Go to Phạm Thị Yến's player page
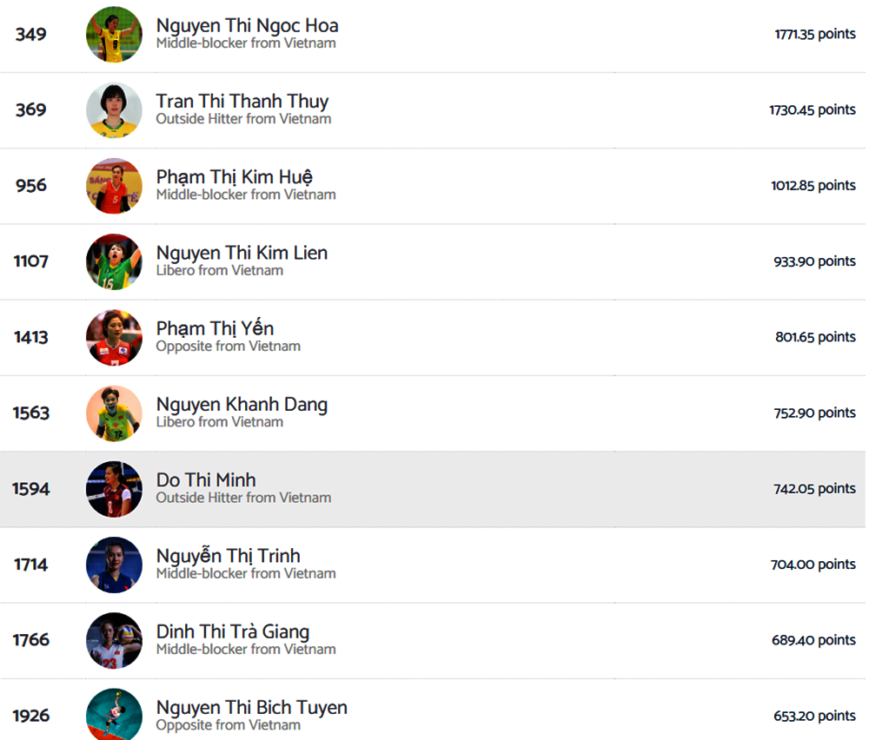The height and width of the screenshot is (740, 869). point(215,328)
